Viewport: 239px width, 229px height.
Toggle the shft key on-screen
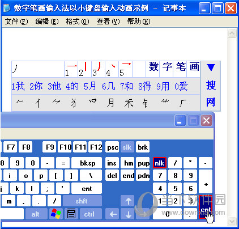point(82,201)
